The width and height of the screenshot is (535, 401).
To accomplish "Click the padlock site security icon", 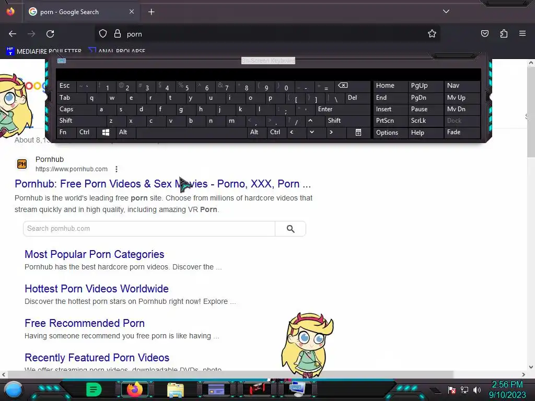I will (118, 34).
